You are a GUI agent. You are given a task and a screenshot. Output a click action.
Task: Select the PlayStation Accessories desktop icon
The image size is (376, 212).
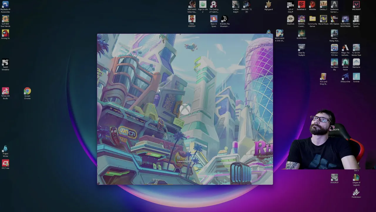(5, 7)
